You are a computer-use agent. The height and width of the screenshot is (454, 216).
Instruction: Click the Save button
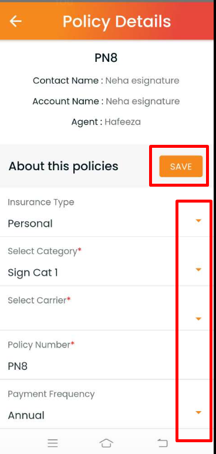coord(181,167)
